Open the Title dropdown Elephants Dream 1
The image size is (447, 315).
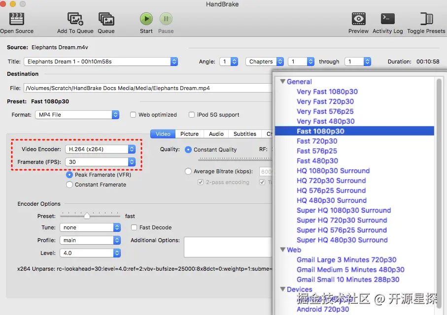coord(101,62)
